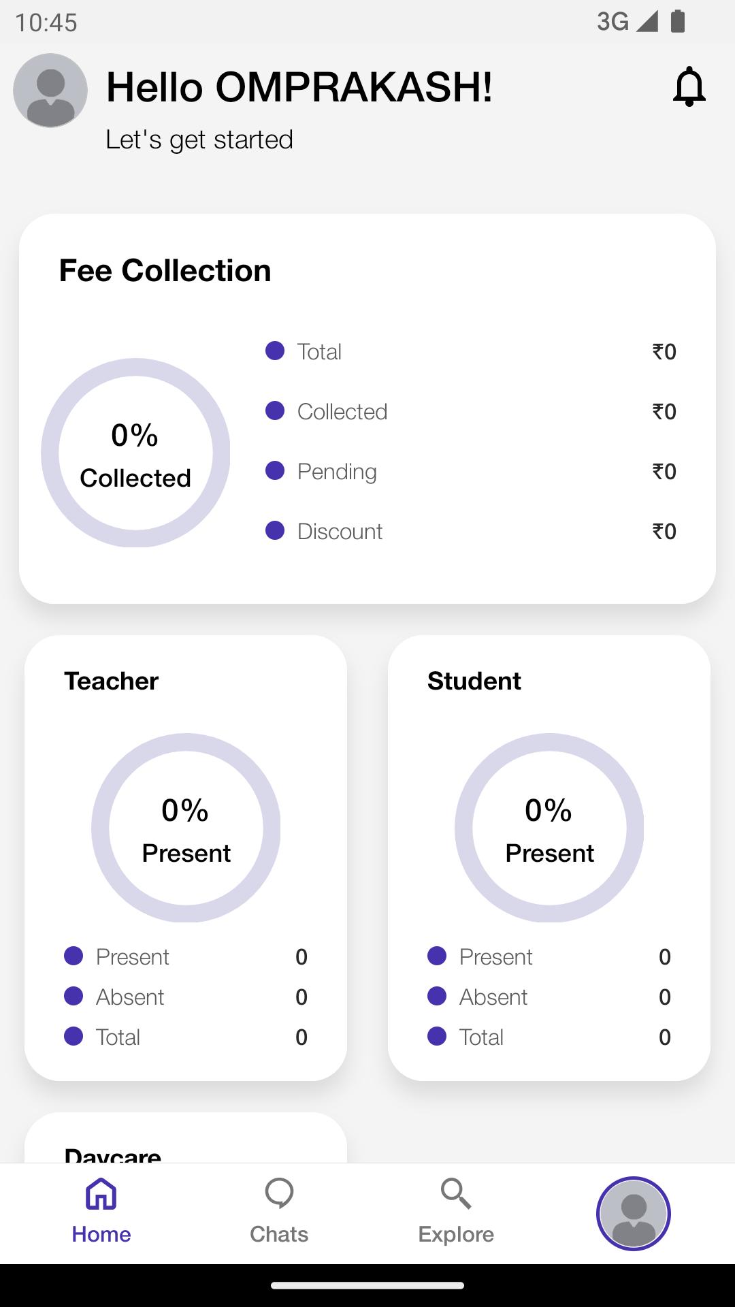Tap the Teacher 0% Present ring
Image resolution: width=735 pixels, height=1307 pixels.
click(x=186, y=828)
